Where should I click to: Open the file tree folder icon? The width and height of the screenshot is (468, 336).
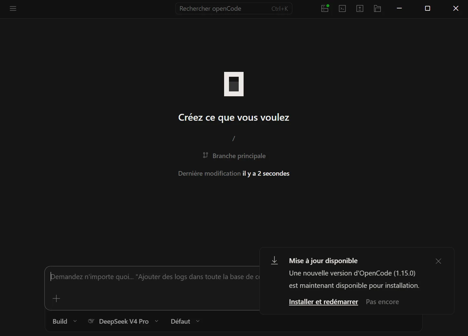pyautogui.click(x=377, y=8)
